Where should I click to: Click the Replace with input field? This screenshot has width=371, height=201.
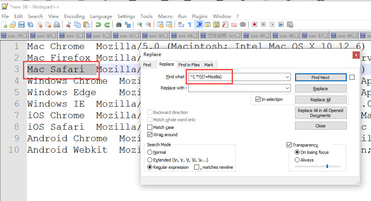coord(237,88)
